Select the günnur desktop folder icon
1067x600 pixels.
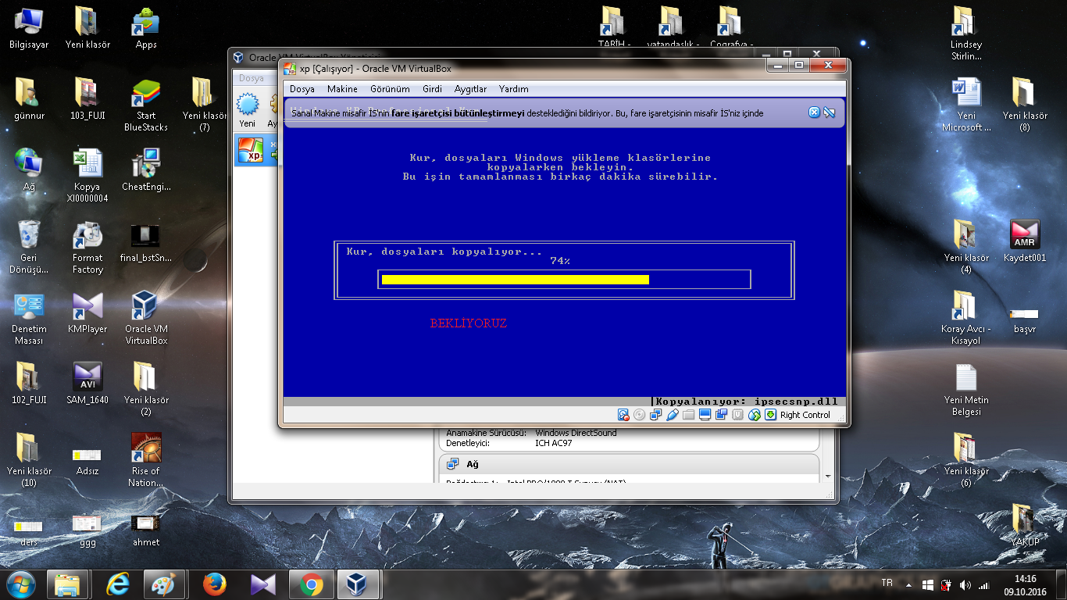click(x=29, y=99)
